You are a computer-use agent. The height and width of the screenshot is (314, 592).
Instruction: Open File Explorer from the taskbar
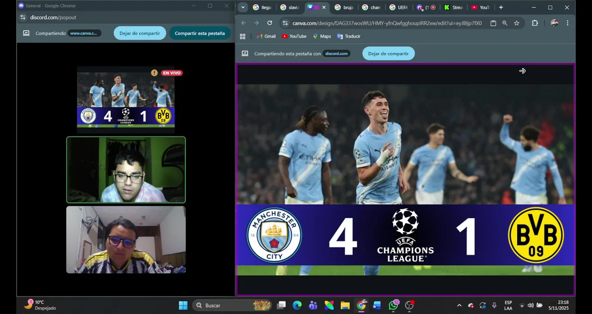[x=345, y=305]
